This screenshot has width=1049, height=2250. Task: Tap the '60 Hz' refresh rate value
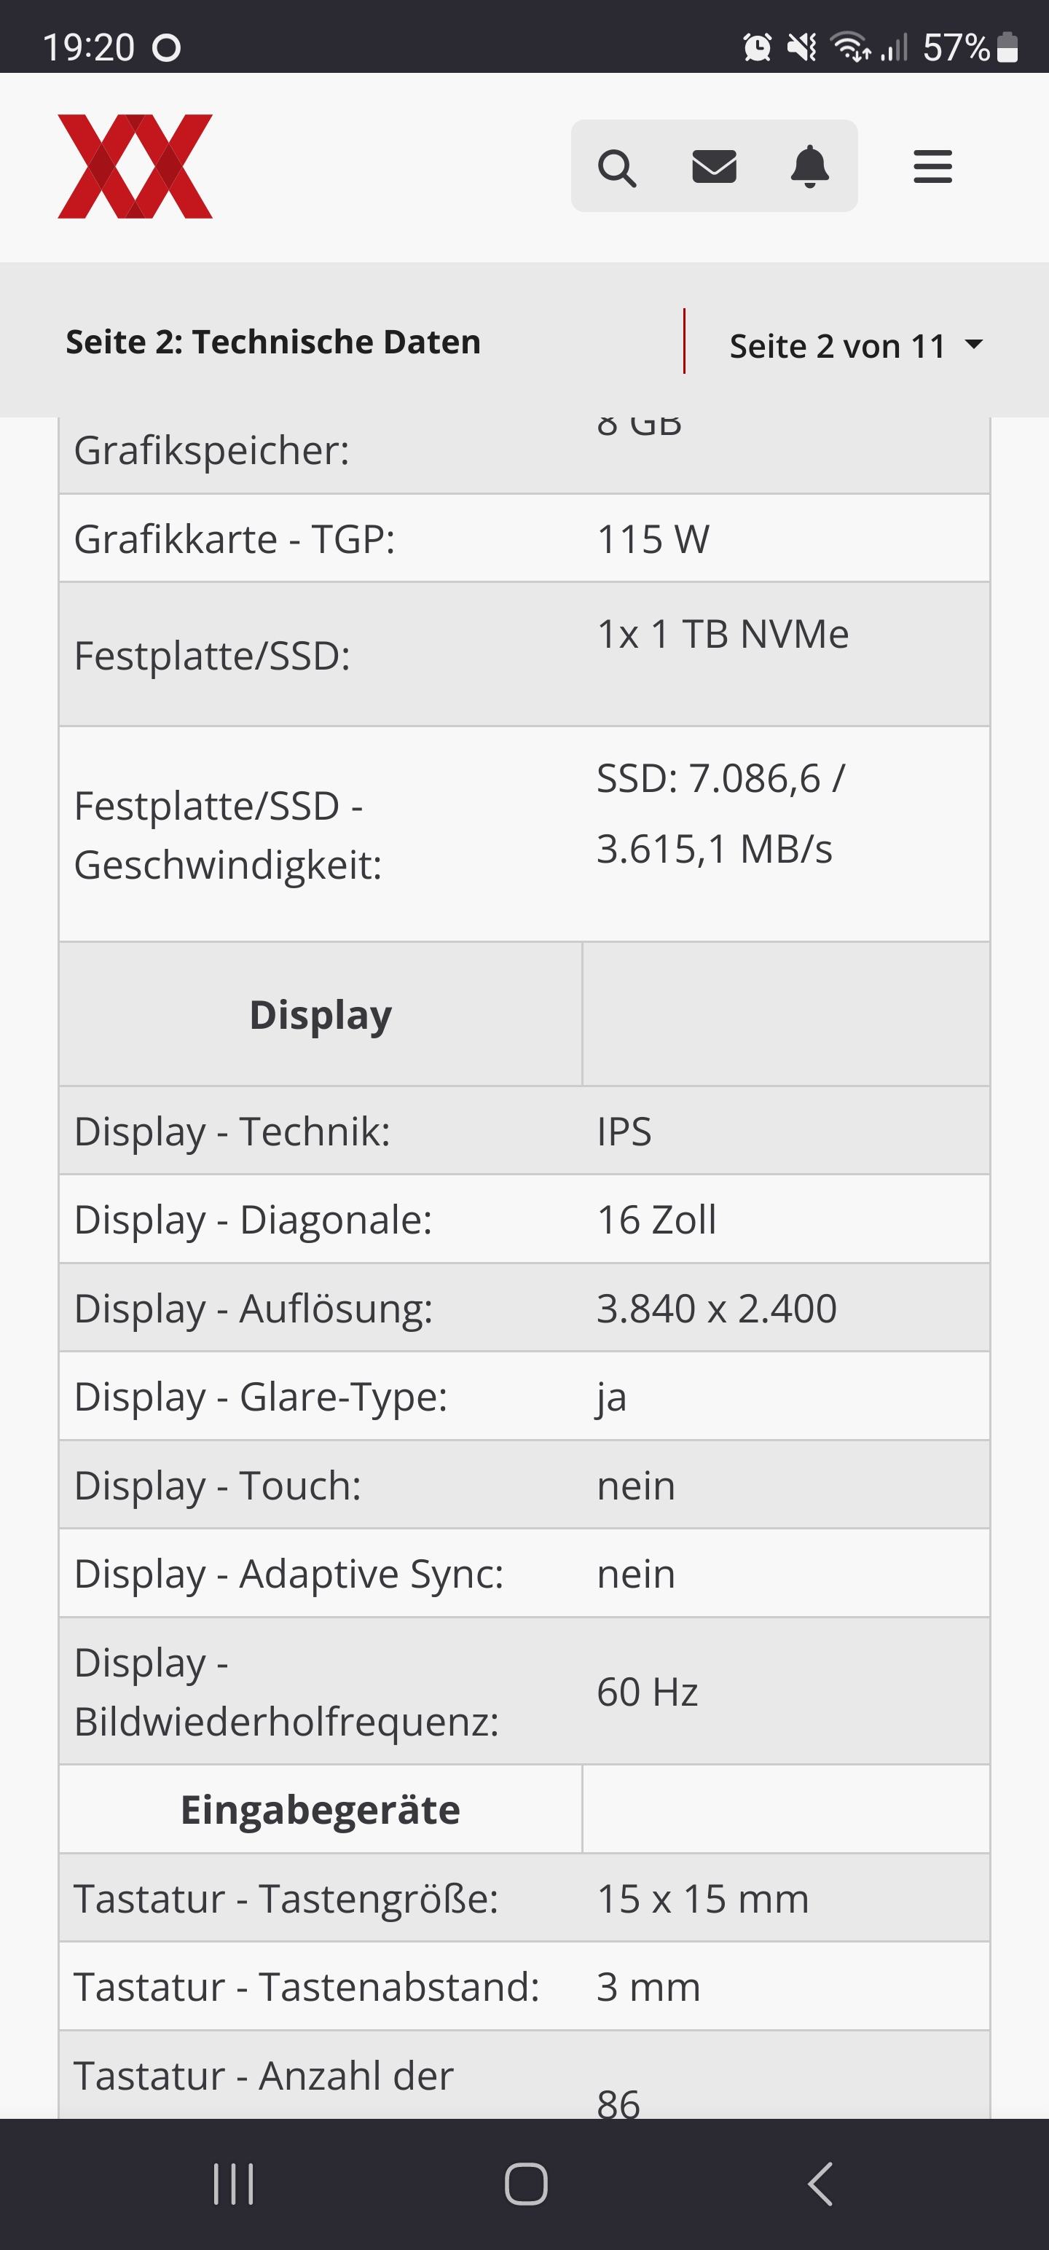click(647, 1692)
